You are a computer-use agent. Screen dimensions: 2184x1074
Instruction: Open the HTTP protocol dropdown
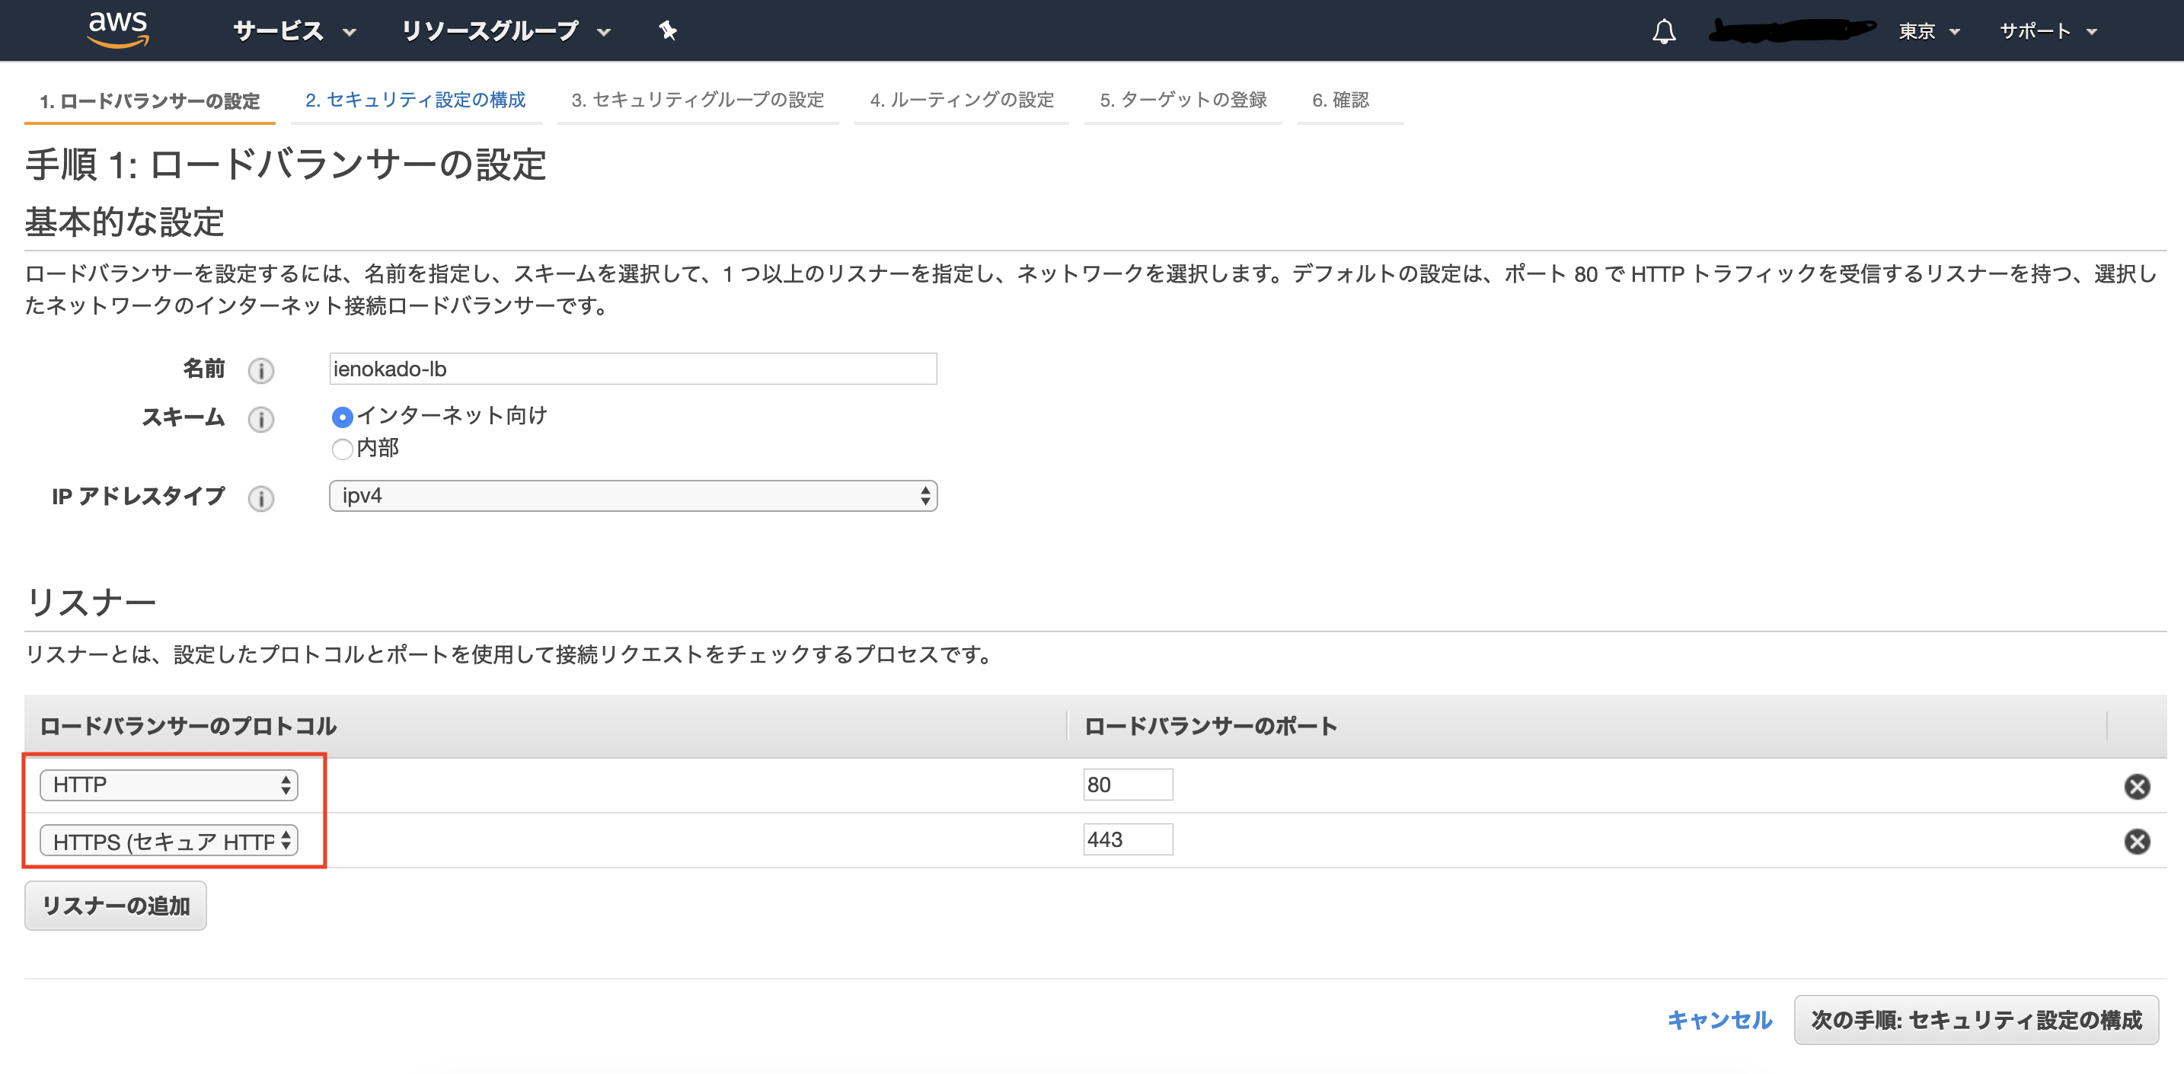169,785
